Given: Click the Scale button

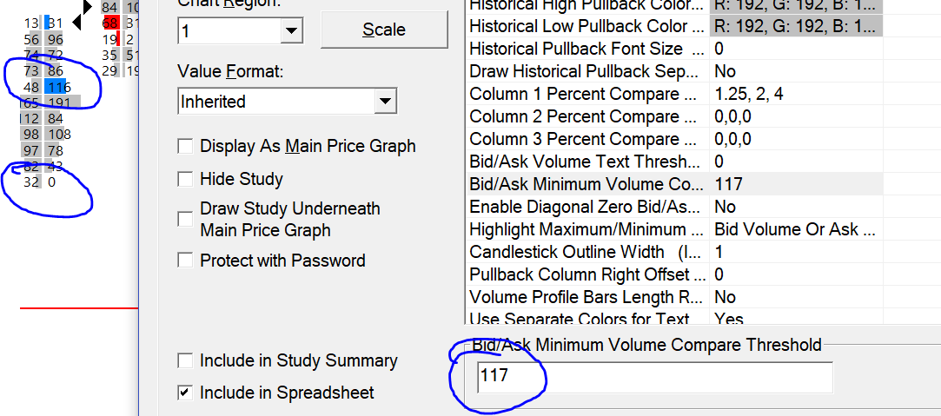Looking at the screenshot, I should click(384, 30).
